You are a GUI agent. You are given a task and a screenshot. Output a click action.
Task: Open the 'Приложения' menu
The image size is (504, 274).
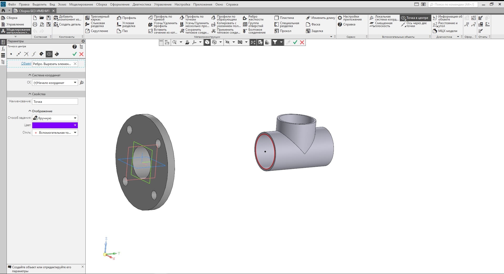tap(203, 4)
